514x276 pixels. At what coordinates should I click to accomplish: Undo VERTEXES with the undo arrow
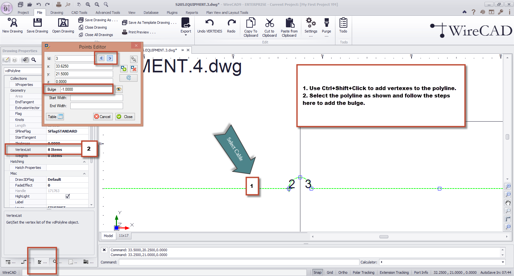click(209, 23)
